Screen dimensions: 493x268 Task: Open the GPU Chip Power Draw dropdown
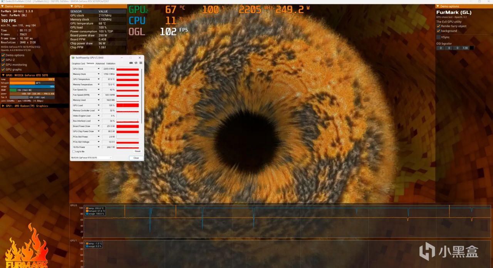[99, 131]
